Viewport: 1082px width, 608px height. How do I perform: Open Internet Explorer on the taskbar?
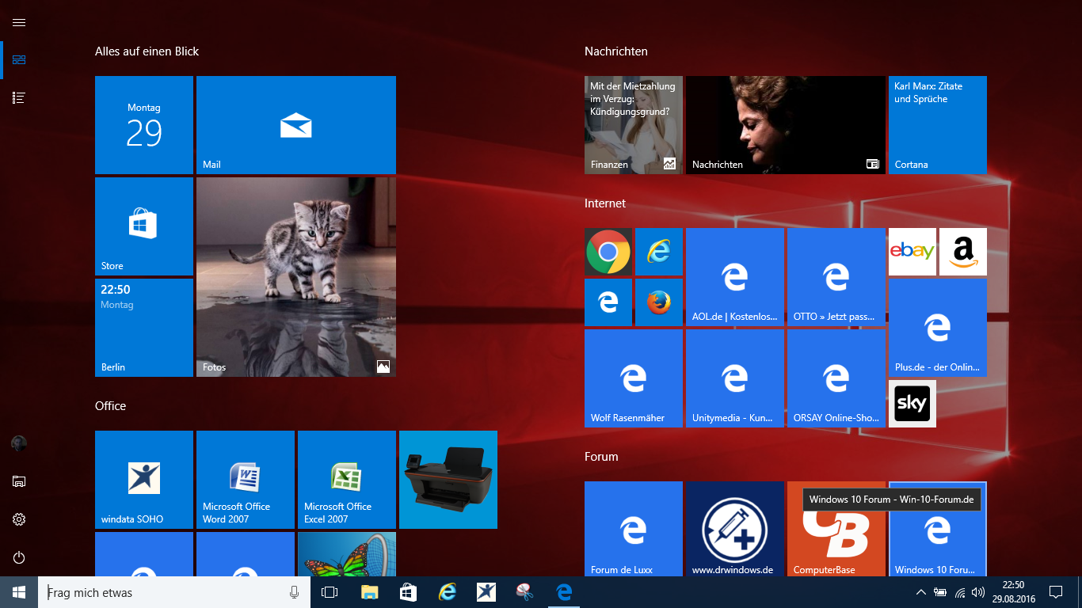click(448, 592)
